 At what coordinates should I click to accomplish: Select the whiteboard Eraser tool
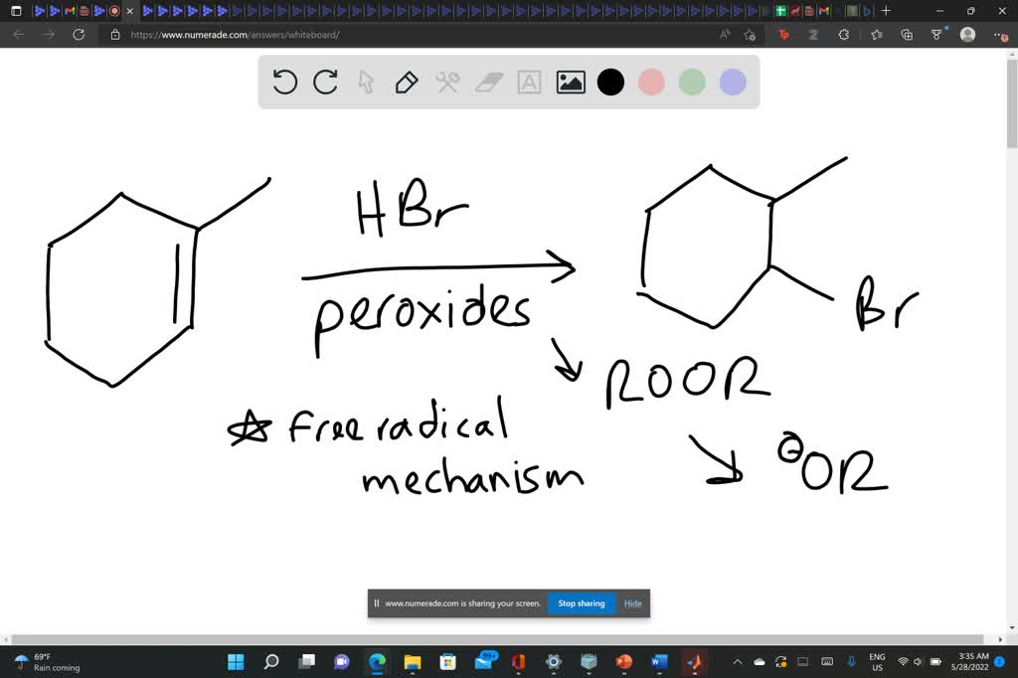488,83
